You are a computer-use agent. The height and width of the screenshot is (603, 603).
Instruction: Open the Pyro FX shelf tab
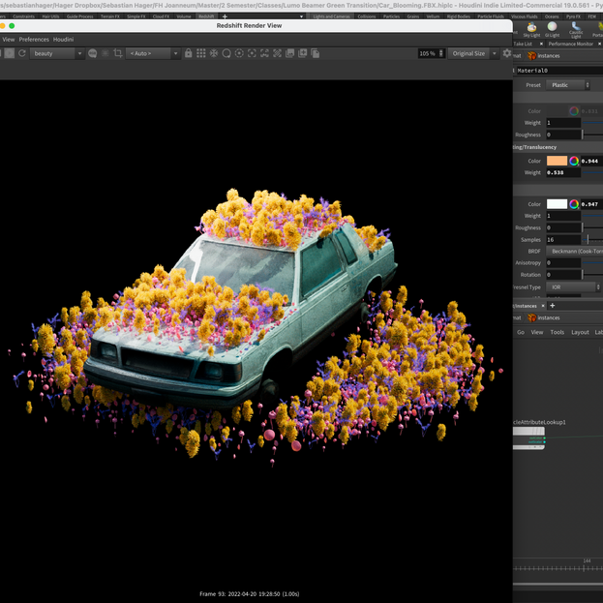tap(573, 16)
